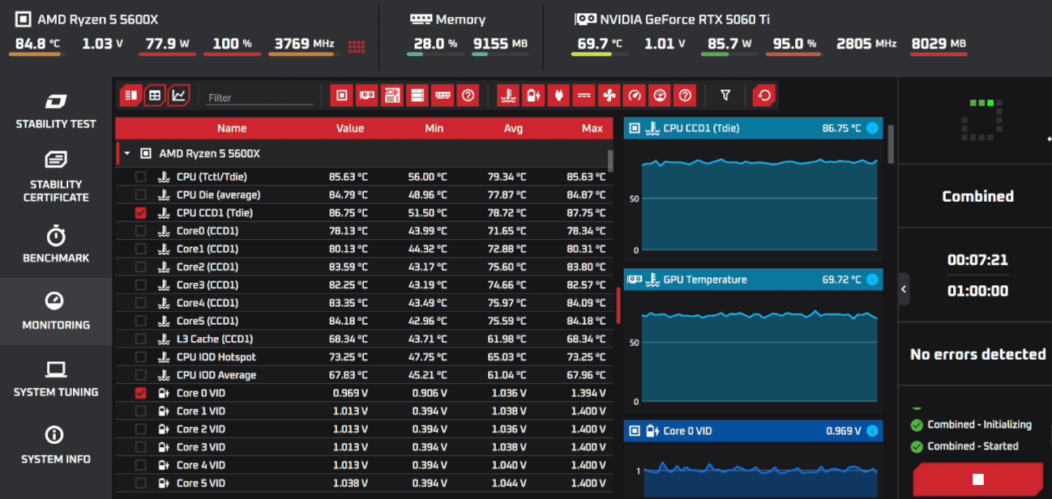This screenshot has width=1052, height=499.
Task: Toggle voltage sensor type filter
Action: pyautogui.click(x=533, y=96)
